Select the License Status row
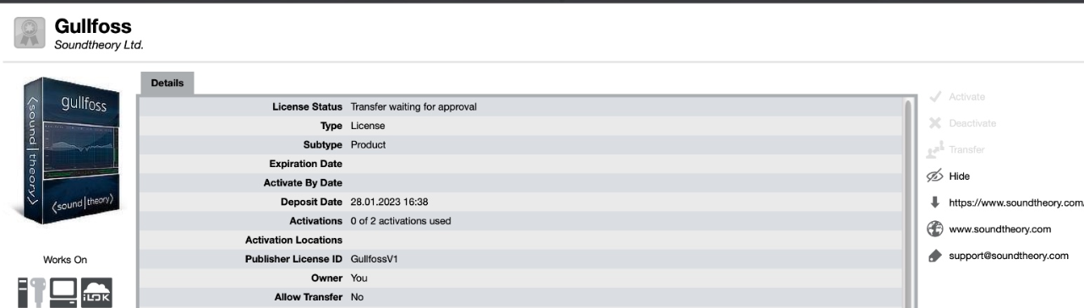The height and width of the screenshot is (308, 1084). [520, 106]
